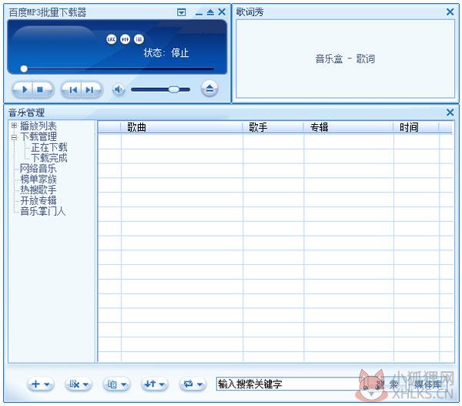Open the add (+) dropdown button
462x406 pixels.
(x=40, y=384)
